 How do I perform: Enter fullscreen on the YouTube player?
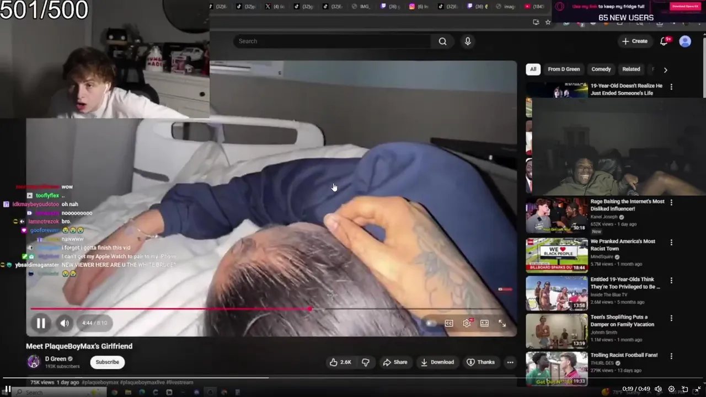point(502,323)
